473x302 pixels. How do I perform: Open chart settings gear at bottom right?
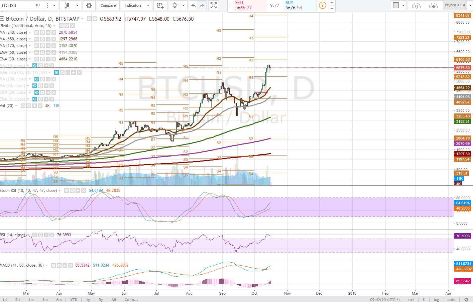coord(466,300)
